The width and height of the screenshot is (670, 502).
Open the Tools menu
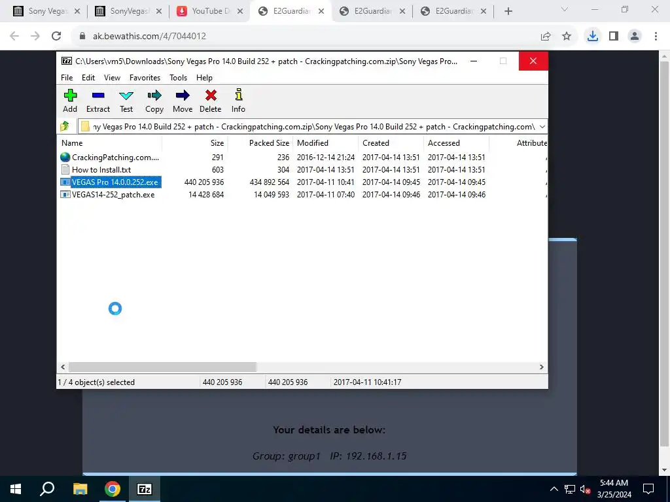pos(178,78)
